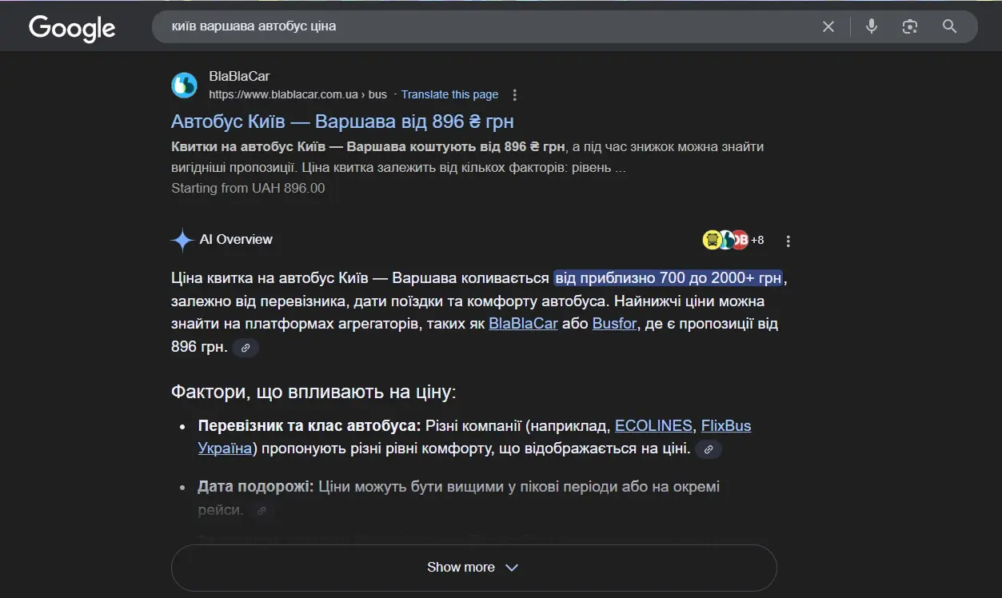The image size is (1002, 598).
Task: Open the Busfor link in overview
Action: 614,325
